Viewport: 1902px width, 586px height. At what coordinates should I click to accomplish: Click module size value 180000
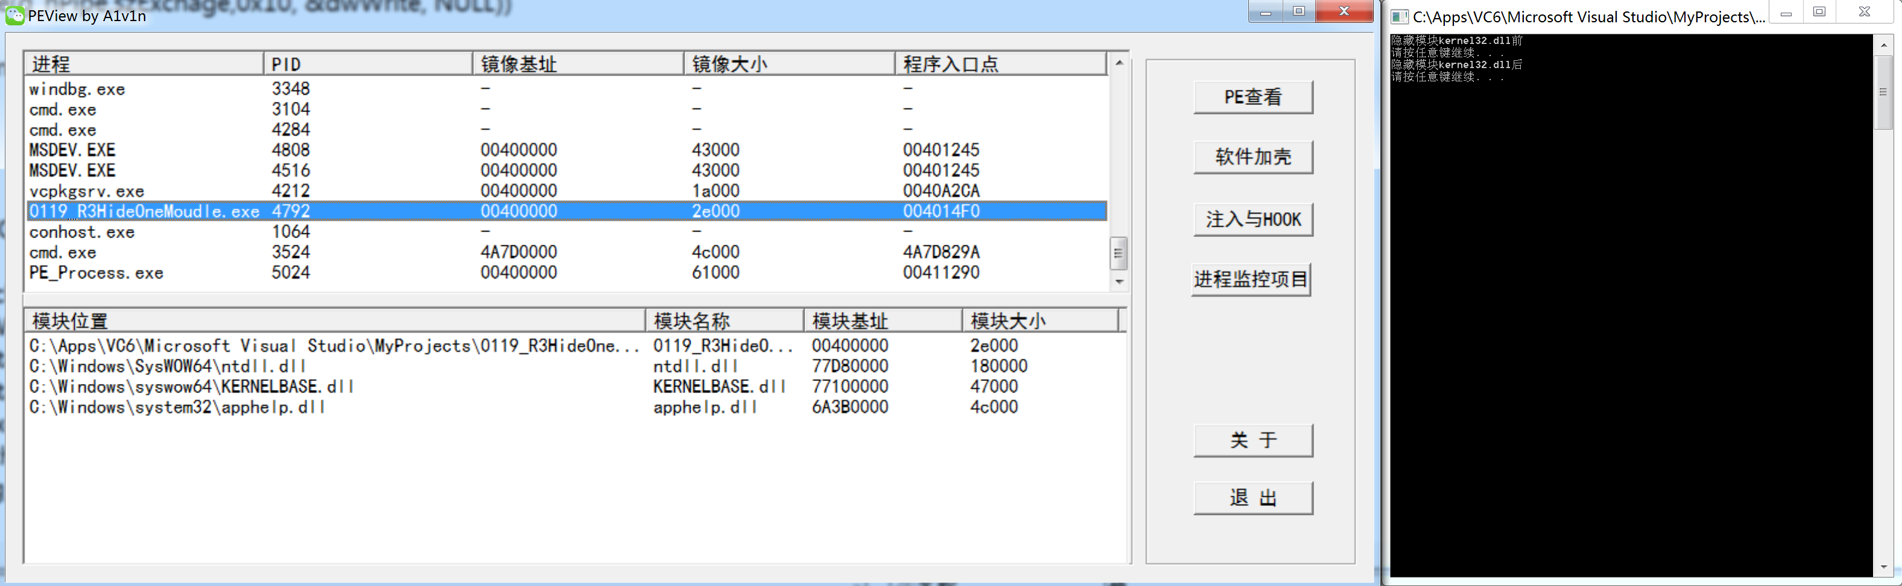pyautogui.click(x=998, y=367)
